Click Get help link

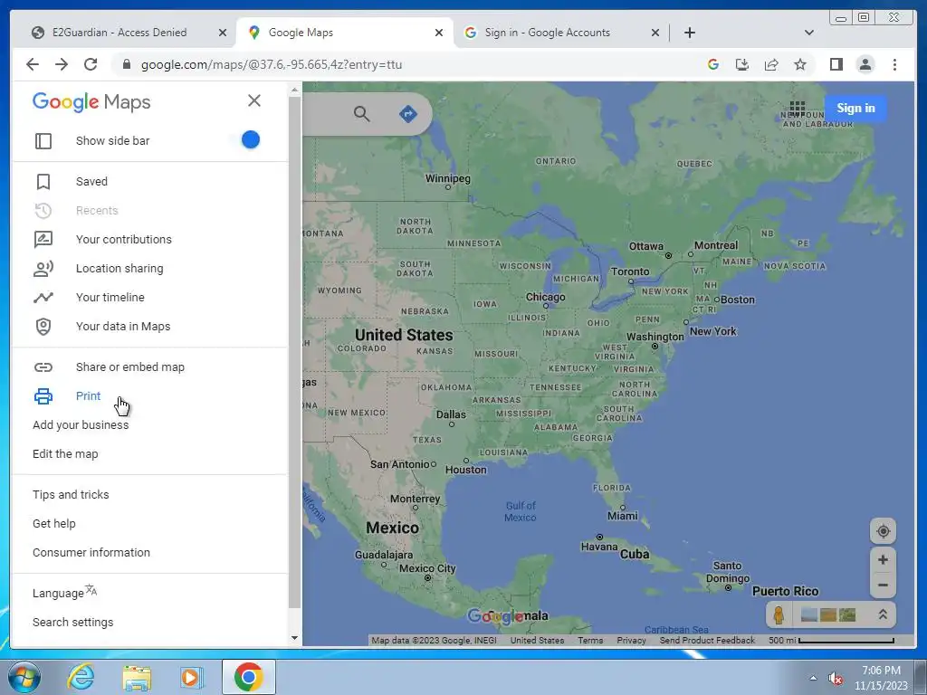tap(53, 524)
